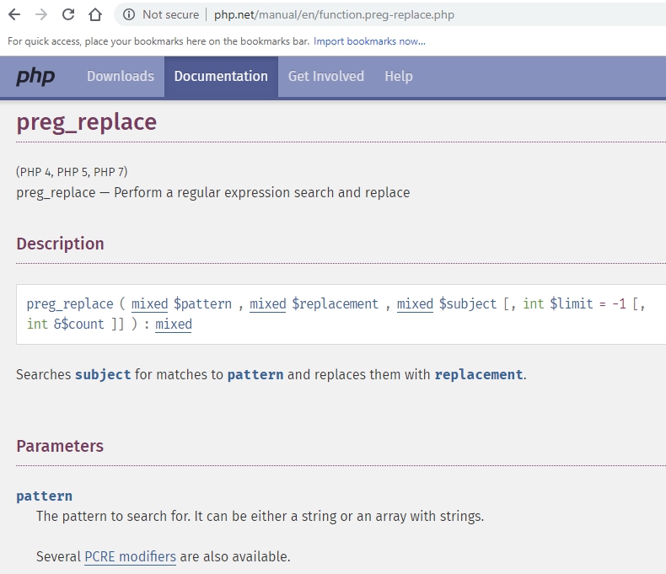Click the Parameters section heading
666x574 pixels.
pyautogui.click(x=60, y=446)
